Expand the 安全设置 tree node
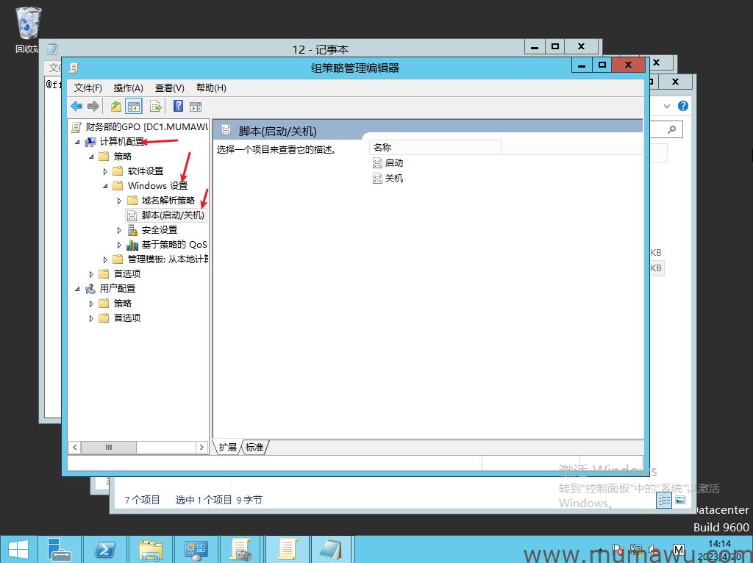This screenshot has width=753, height=563. pos(120,230)
